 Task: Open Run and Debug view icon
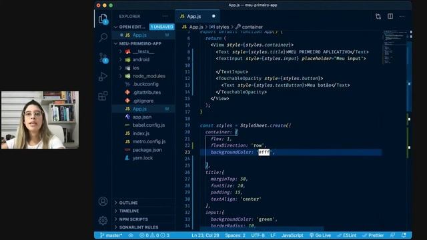[x=103, y=77]
